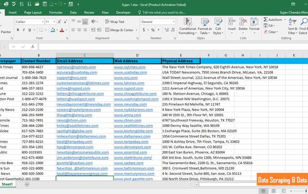Switch to Page Break Preview icon
This screenshot has width=308, height=194.
pyautogui.click(x=283, y=191)
